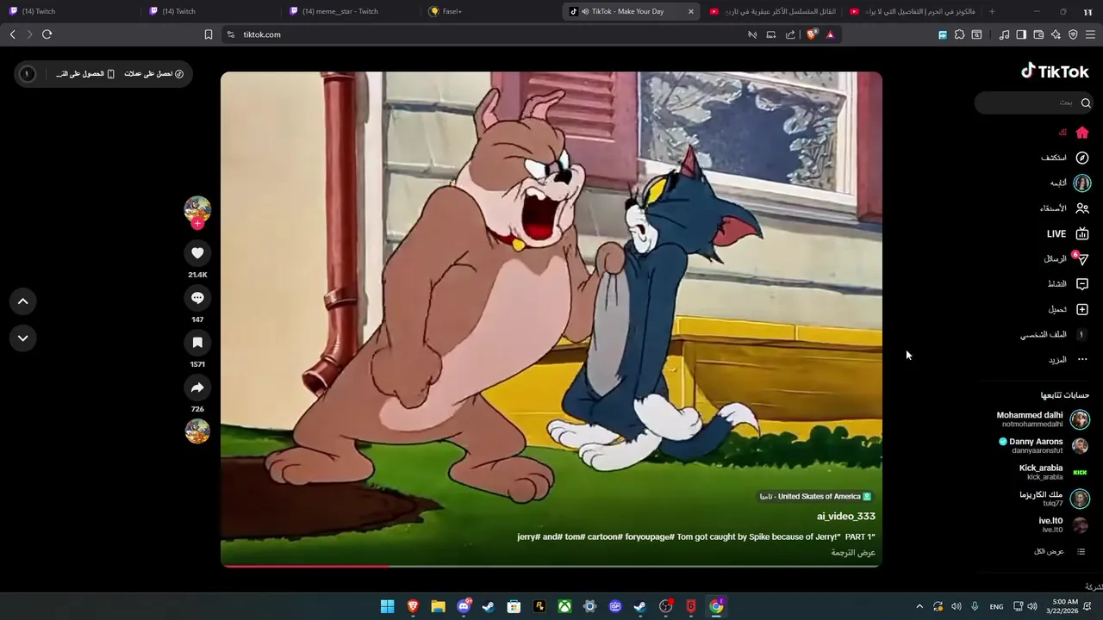Open the Following tab with the avatar icon

(1070, 183)
